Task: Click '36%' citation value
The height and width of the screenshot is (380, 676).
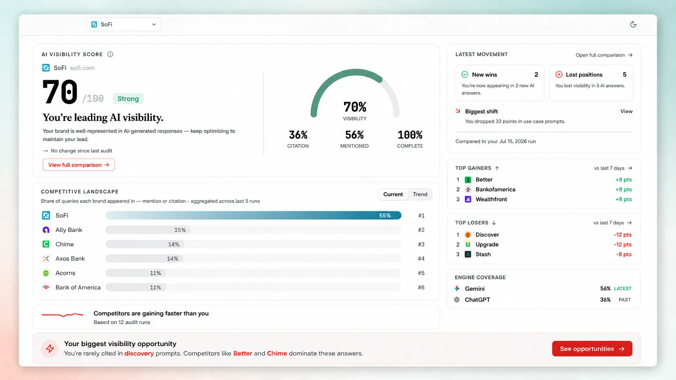Action: point(298,134)
